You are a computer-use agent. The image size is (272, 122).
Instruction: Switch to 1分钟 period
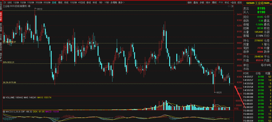16,3
